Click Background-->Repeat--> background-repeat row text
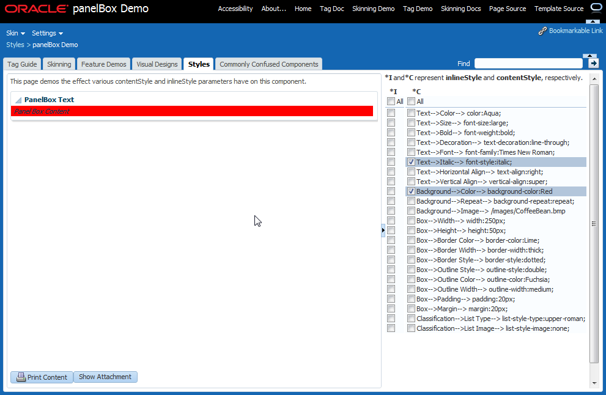This screenshot has height=395, width=606. click(495, 201)
